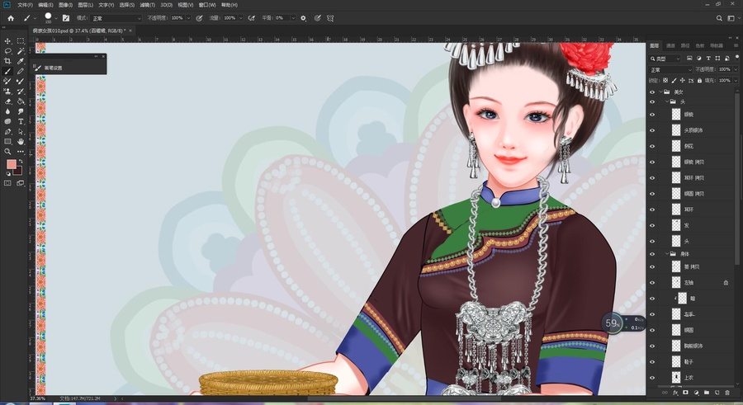The height and width of the screenshot is (405, 743).
Task: Select the Paint Bucket tool
Action: click(21, 101)
